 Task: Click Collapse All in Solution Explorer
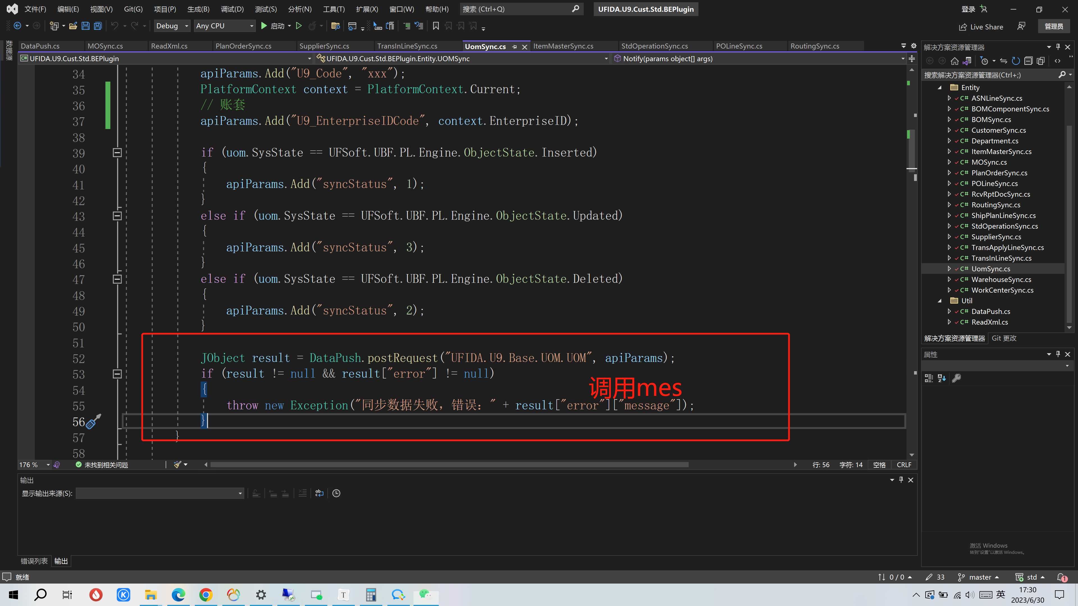(1028, 61)
